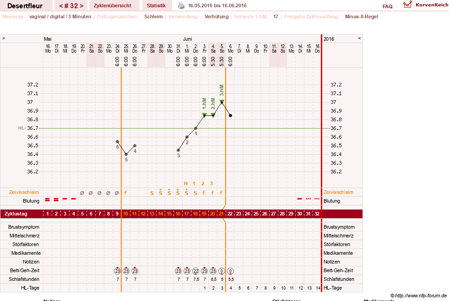Click cycle day 10 in the Zyklustag bar
Viewport: 449px width, 301px height.
tap(125, 214)
